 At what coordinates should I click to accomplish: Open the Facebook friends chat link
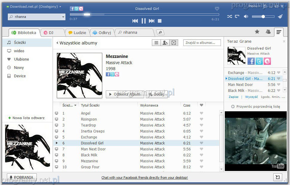144,178
